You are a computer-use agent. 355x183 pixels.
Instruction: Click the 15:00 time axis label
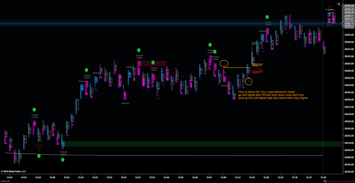(52, 177)
